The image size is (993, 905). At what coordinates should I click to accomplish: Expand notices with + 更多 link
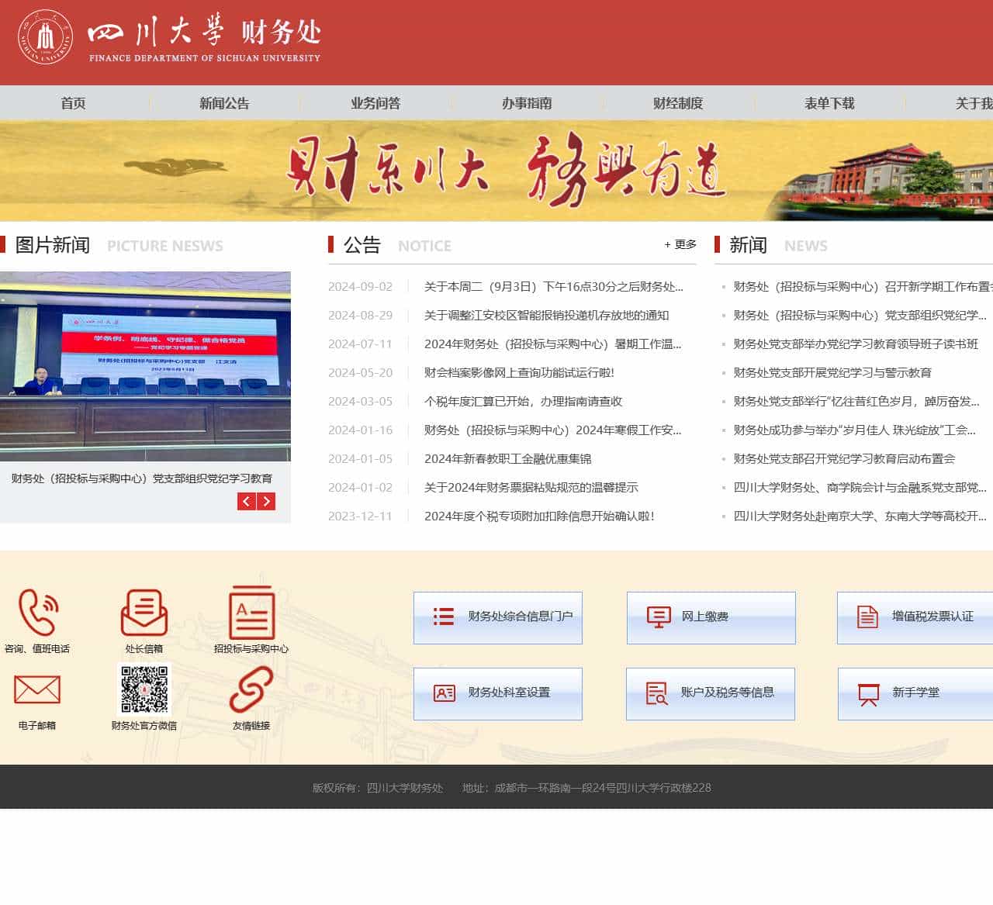click(x=680, y=244)
